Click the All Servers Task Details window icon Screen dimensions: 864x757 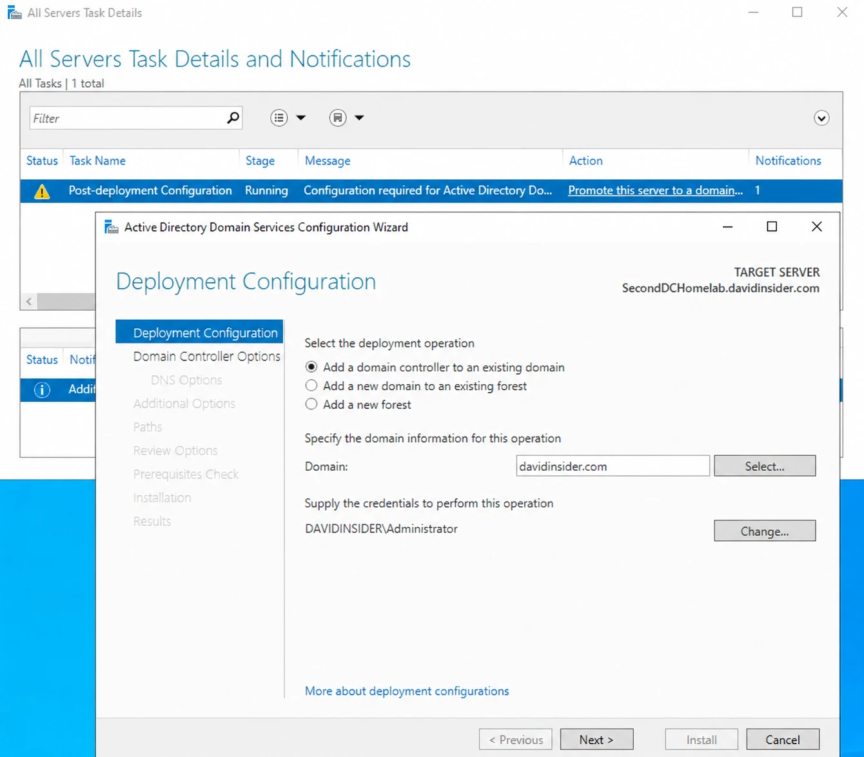pos(14,12)
